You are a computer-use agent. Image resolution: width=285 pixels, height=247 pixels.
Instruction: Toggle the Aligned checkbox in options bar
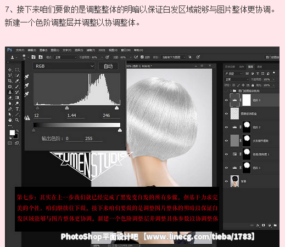click(142, 57)
